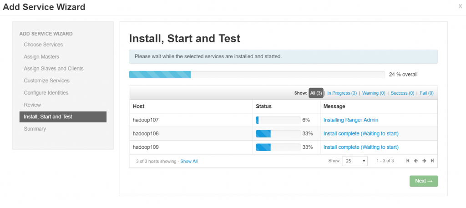Open the Show rows-per-page dropdown
Image resolution: width=466 pixels, height=208 pixels.
pyautogui.click(x=355, y=161)
